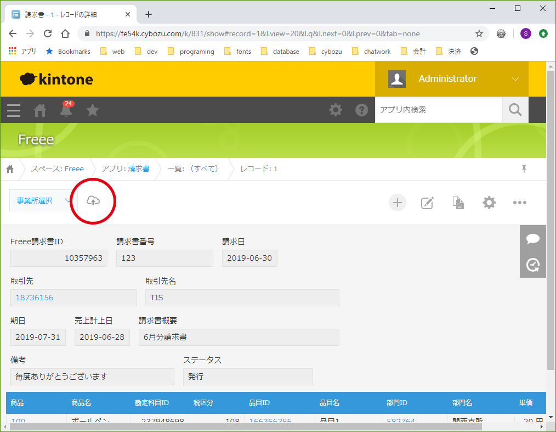The height and width of the screenshot is (432, 556).
Task: Add a new record with plus icon
Action: (x=397, y=203)
